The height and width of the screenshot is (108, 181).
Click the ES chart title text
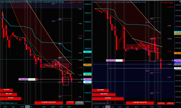click(x=119, y=2)
